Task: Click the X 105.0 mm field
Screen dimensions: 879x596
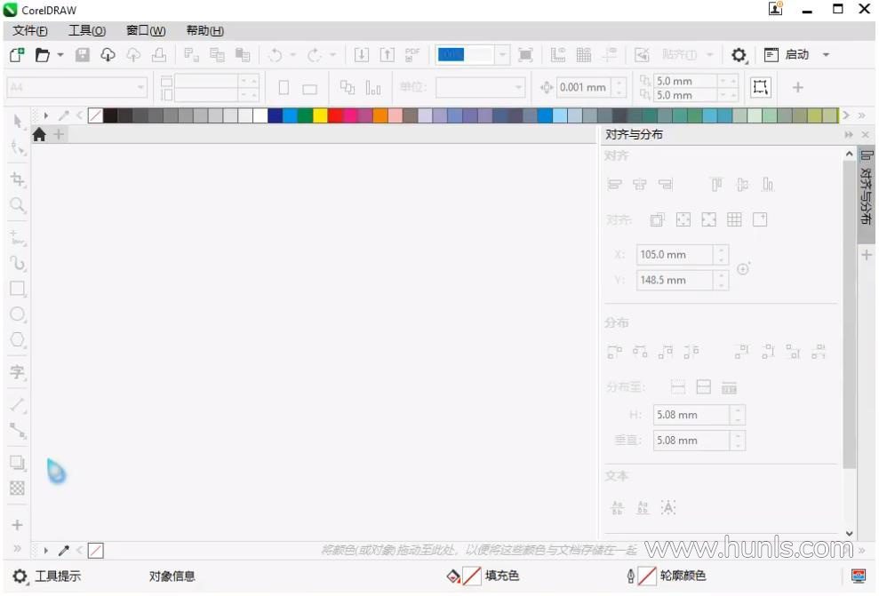Action: click(x=675, y=254)
